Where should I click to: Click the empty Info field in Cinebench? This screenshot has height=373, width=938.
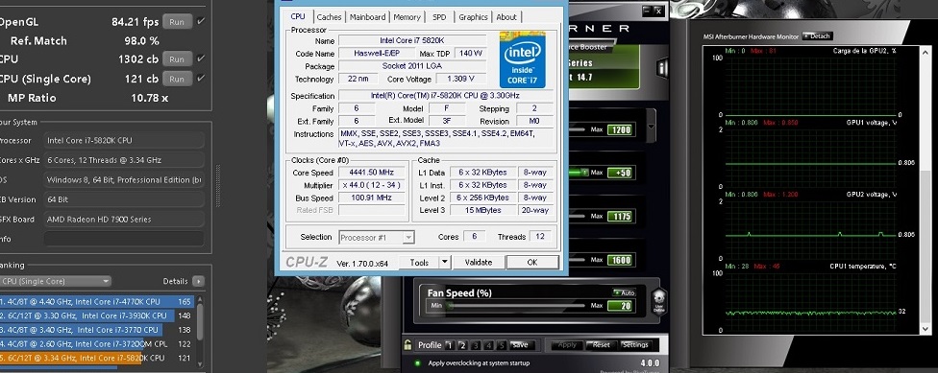click(x=124, y=239)
